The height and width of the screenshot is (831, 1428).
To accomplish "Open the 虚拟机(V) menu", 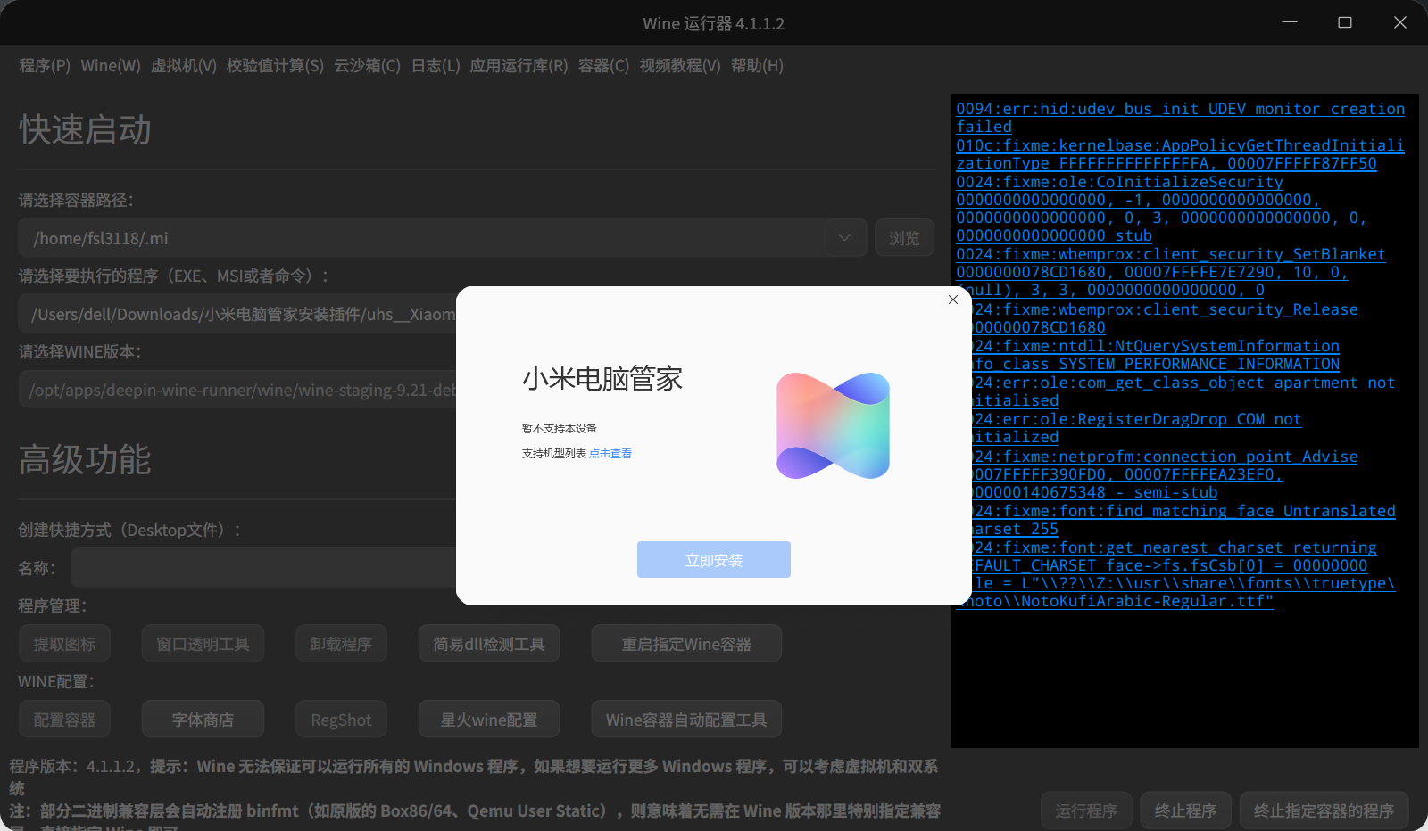I will tap(184, 66).
